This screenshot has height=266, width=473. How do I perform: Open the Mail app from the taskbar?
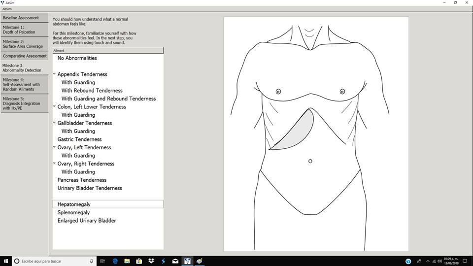tap(175, 261)
